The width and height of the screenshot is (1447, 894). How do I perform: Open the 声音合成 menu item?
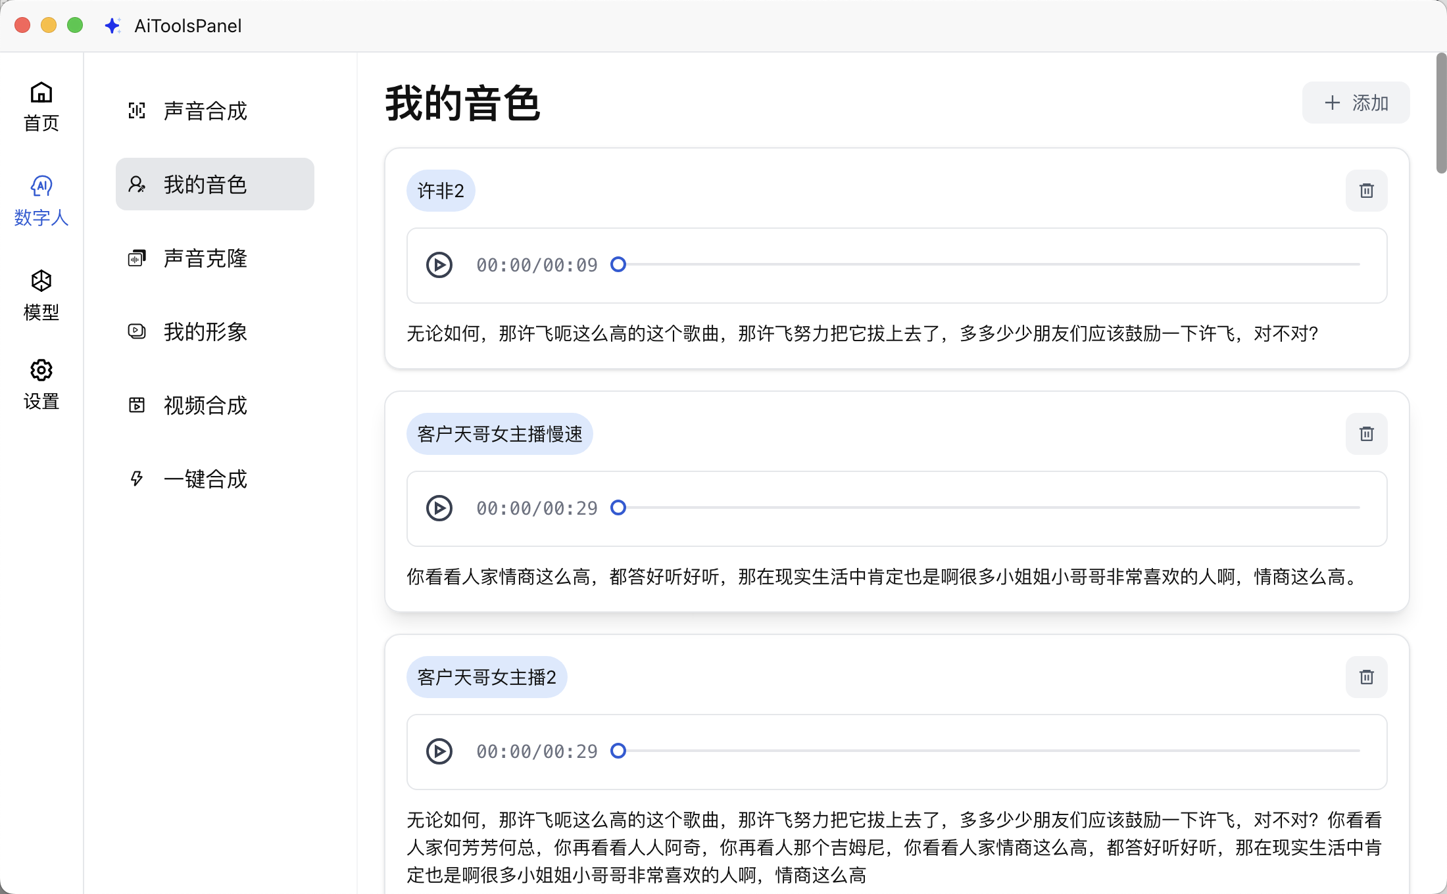tap(215, 110)
